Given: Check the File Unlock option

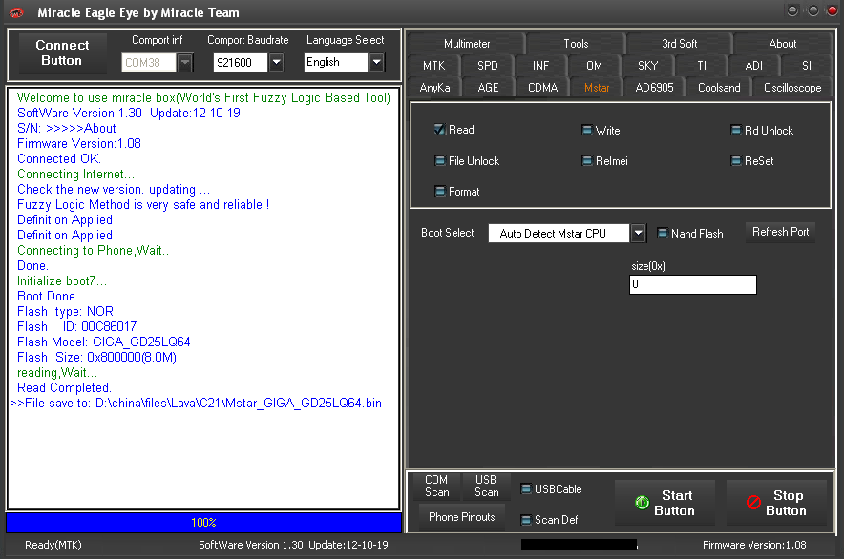Looking at the screenshot, I should tap(440, 161).
